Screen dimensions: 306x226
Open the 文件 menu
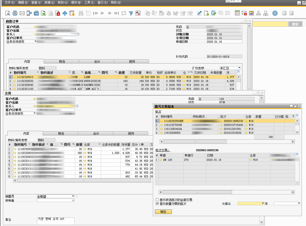[x=10, y=3]
